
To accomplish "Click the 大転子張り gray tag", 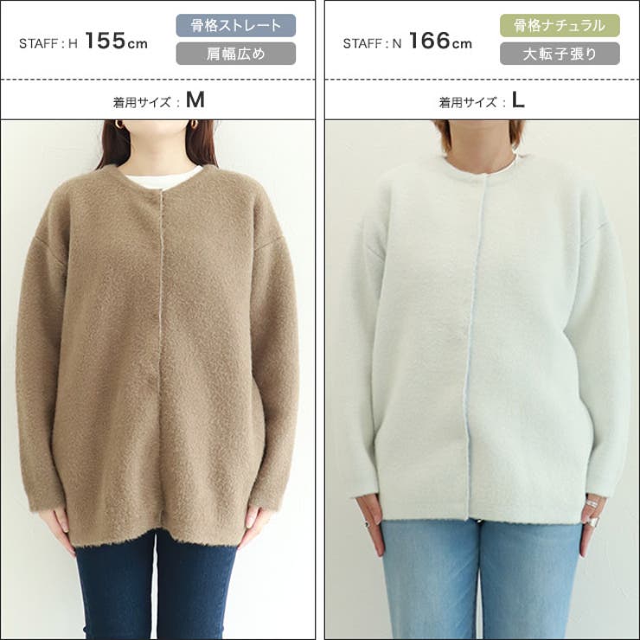I will click(x=560, y=54).
